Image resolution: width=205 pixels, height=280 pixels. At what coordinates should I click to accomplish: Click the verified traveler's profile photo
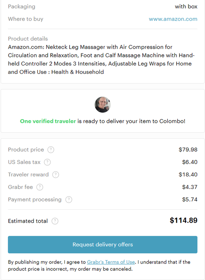(103, 105)
